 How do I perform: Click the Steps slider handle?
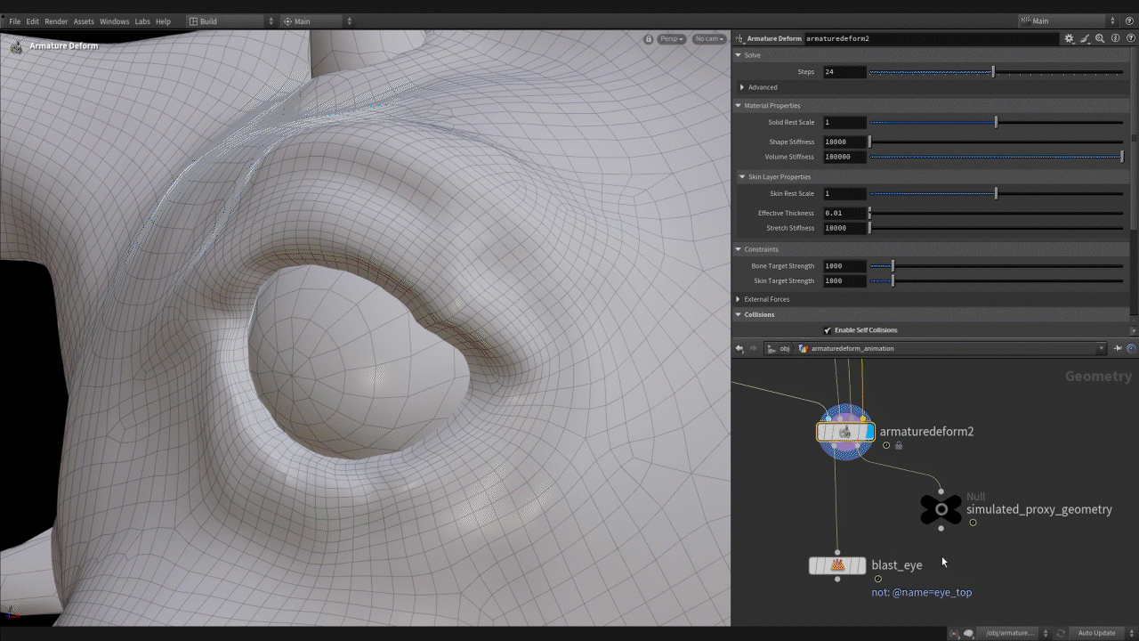coord(993,72)
